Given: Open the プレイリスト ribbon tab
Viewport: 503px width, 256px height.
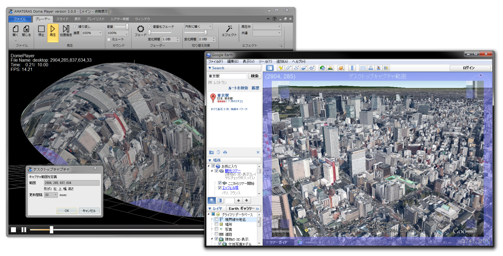Looking at the screenshot, I should [95, 19].
